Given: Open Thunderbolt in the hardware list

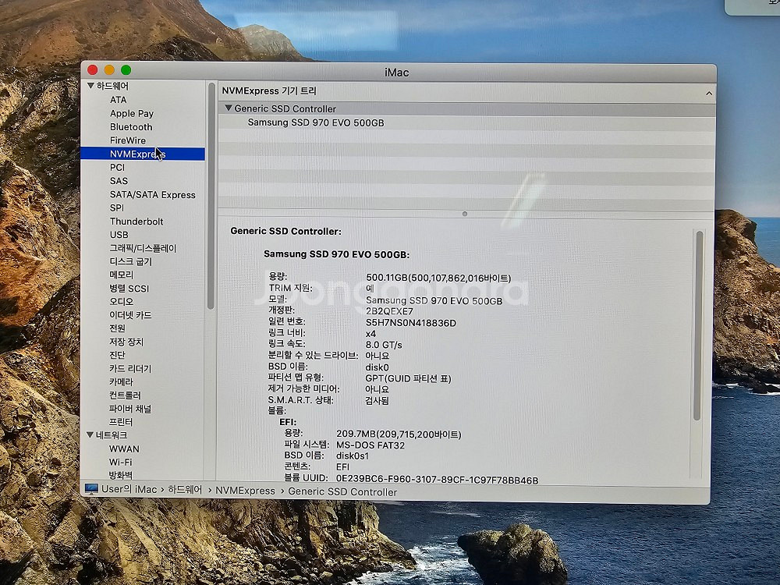Looking at the screenshot, I should coord(136,221).
